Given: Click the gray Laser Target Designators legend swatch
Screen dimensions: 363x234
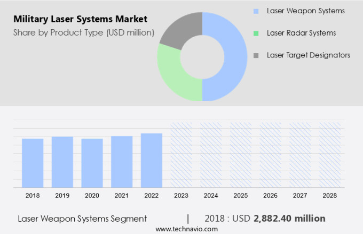Looking at the screenshot, I should pyautogui.click(x=256, y=55).
